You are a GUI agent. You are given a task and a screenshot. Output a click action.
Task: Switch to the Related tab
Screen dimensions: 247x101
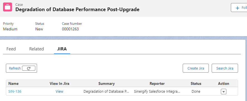point(36,49)
